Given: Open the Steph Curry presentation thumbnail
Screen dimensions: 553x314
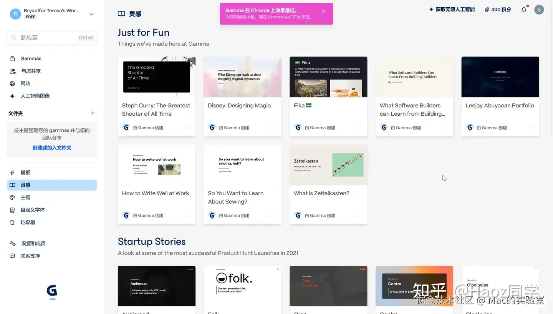Looking at the screenshot, I should (157, 77).
